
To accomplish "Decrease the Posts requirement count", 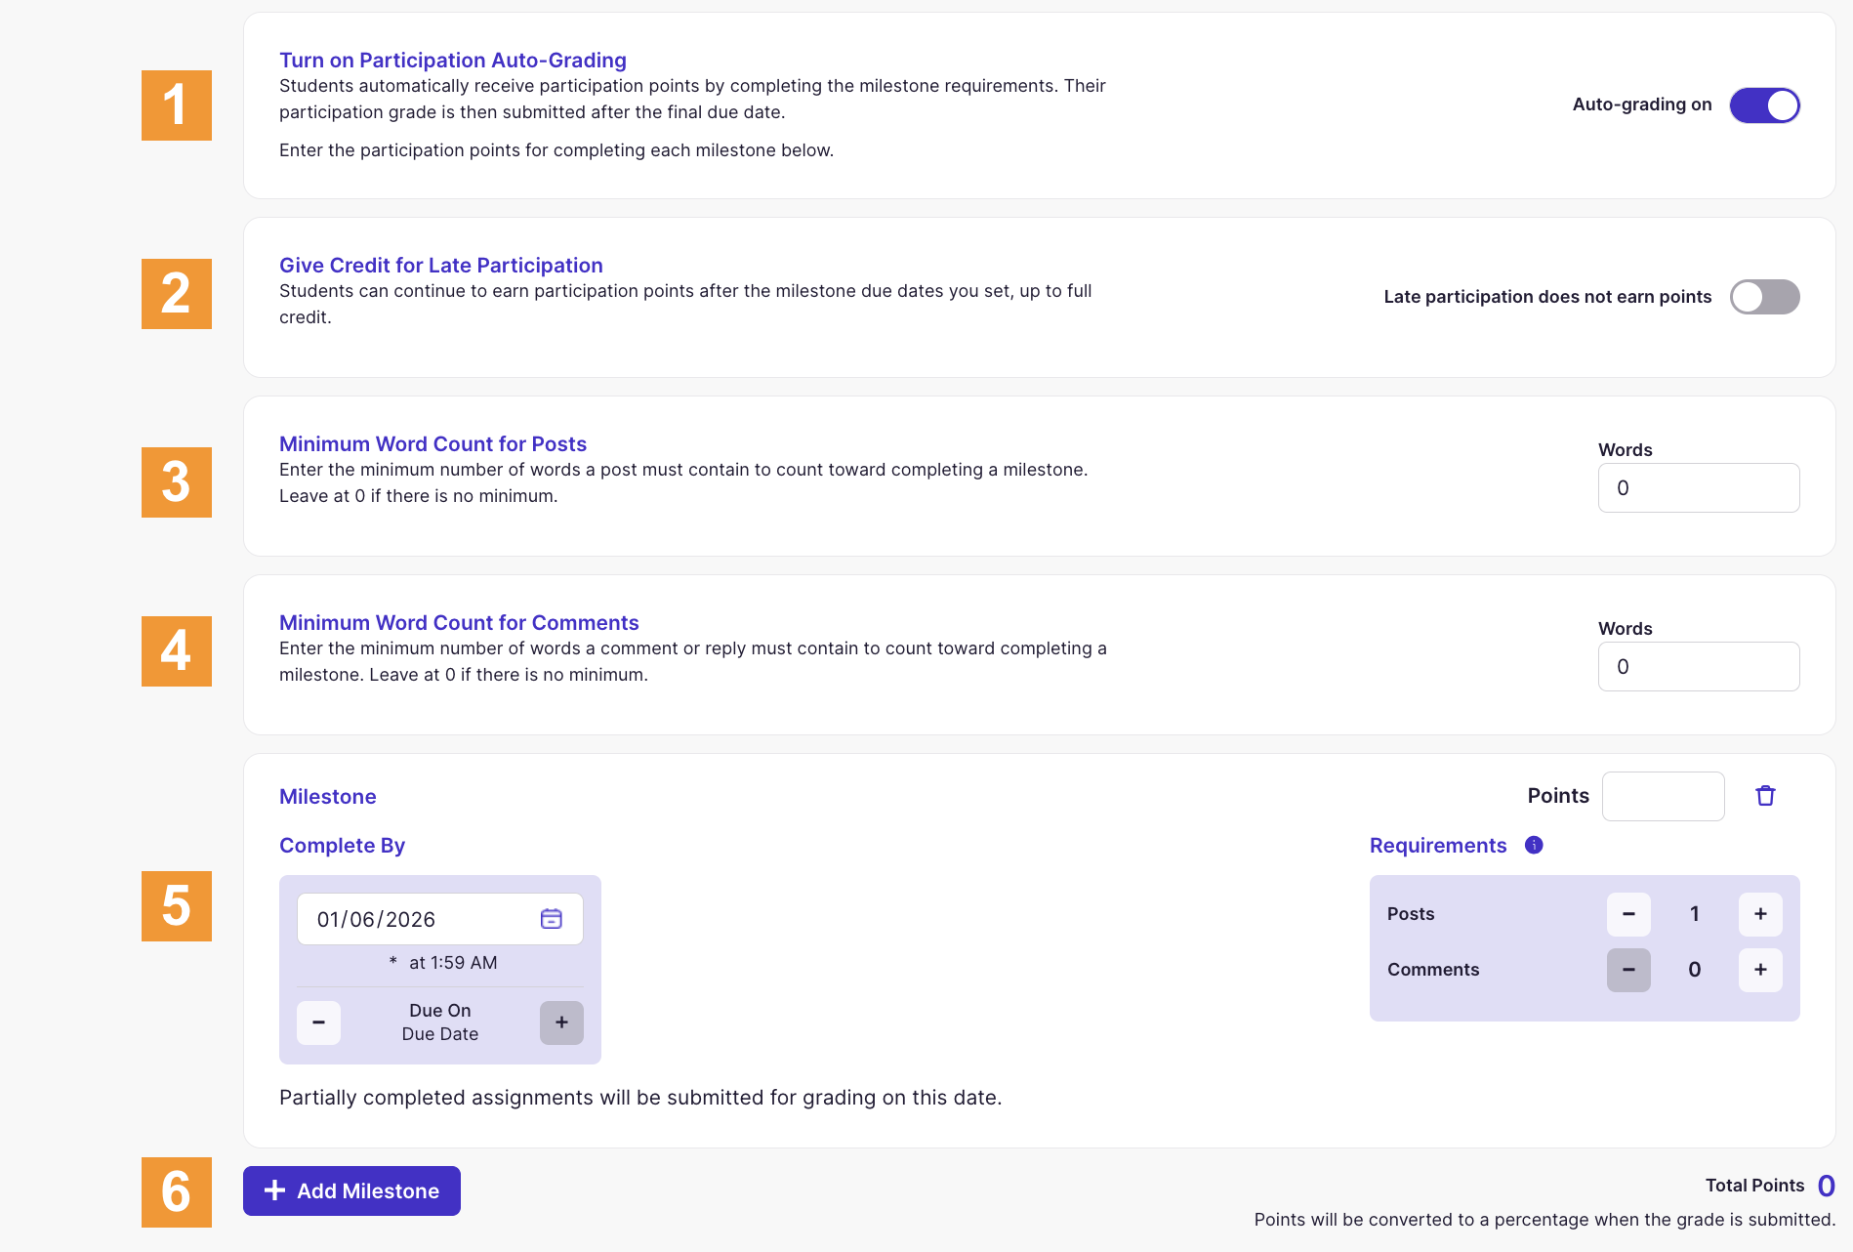I will (1628, 914).
